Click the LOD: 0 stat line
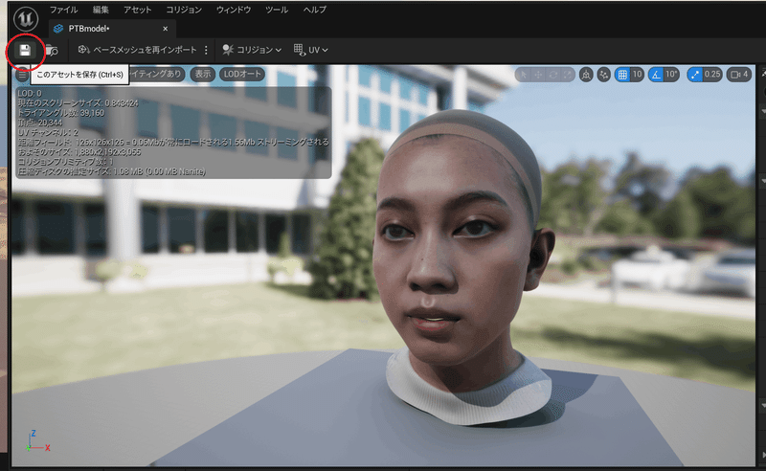The height and width of the screenshot is (471, 766). coord(30,93)
